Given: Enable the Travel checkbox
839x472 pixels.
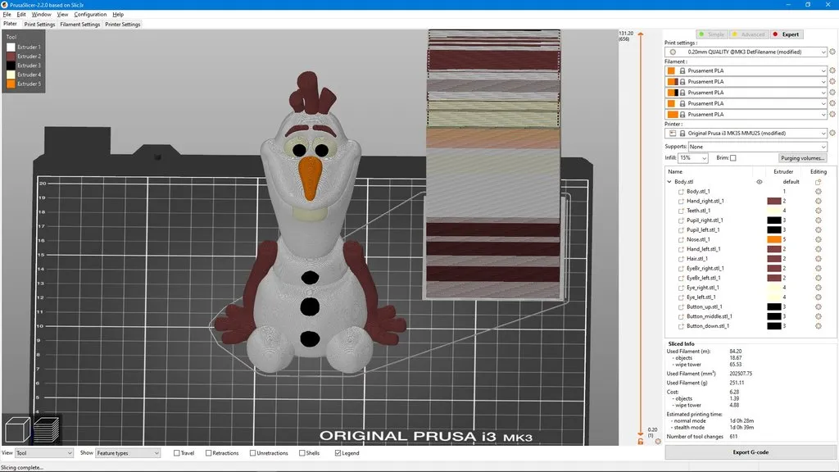Looking at the screenshot, I should 177,453.
